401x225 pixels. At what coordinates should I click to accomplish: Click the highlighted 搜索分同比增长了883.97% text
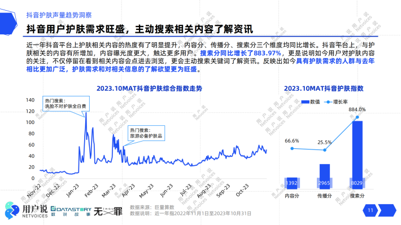click(x=241, y=53)
